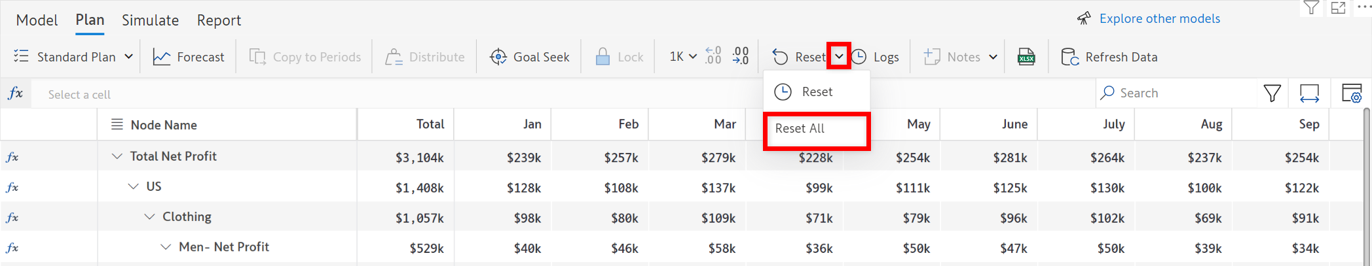Image resolution: width=1372 pixels, height=266 pixels.
Task: Open the Logs panel
Action: [876, 58]
